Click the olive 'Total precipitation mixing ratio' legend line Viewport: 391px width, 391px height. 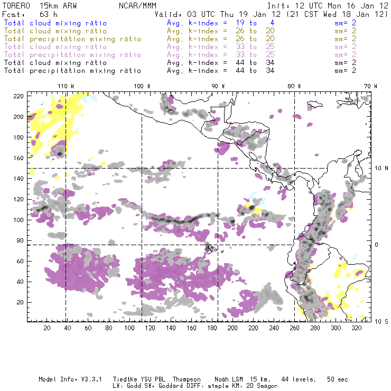tap(72, 39)
